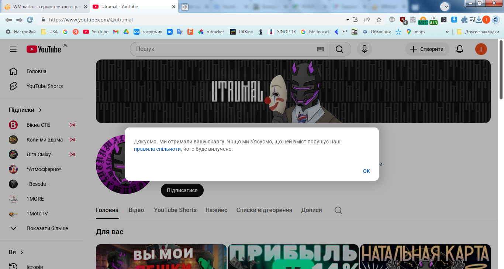The height and width of the screenshot is (269, 504).
Task: Open the ВЫ МОИ video thumbnail
Action: 161,256
